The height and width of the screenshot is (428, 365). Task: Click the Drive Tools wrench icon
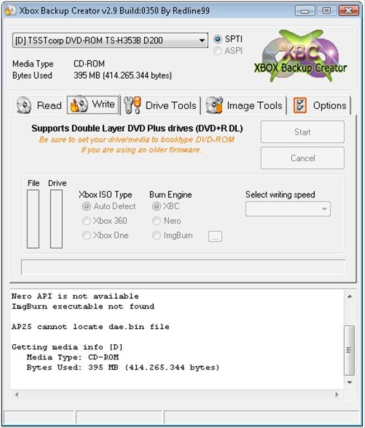click(132, 105)
